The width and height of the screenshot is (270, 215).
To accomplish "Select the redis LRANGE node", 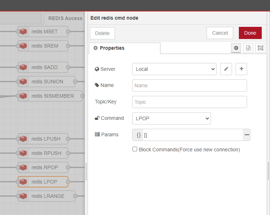I will tap(47, 196).
